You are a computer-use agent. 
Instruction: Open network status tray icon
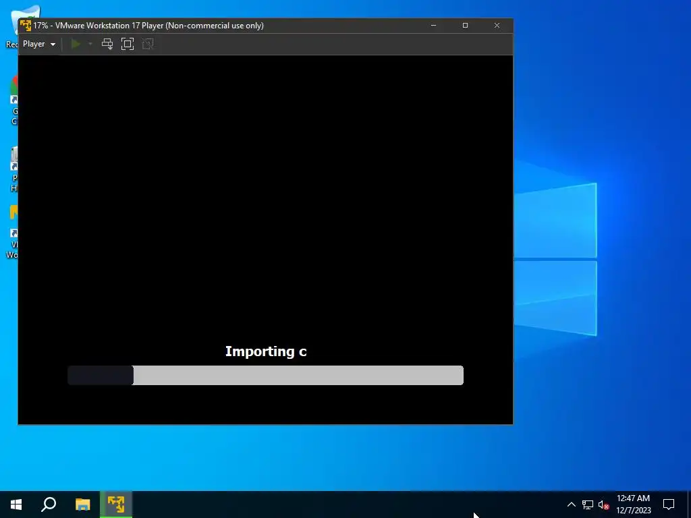pos(588,505)
